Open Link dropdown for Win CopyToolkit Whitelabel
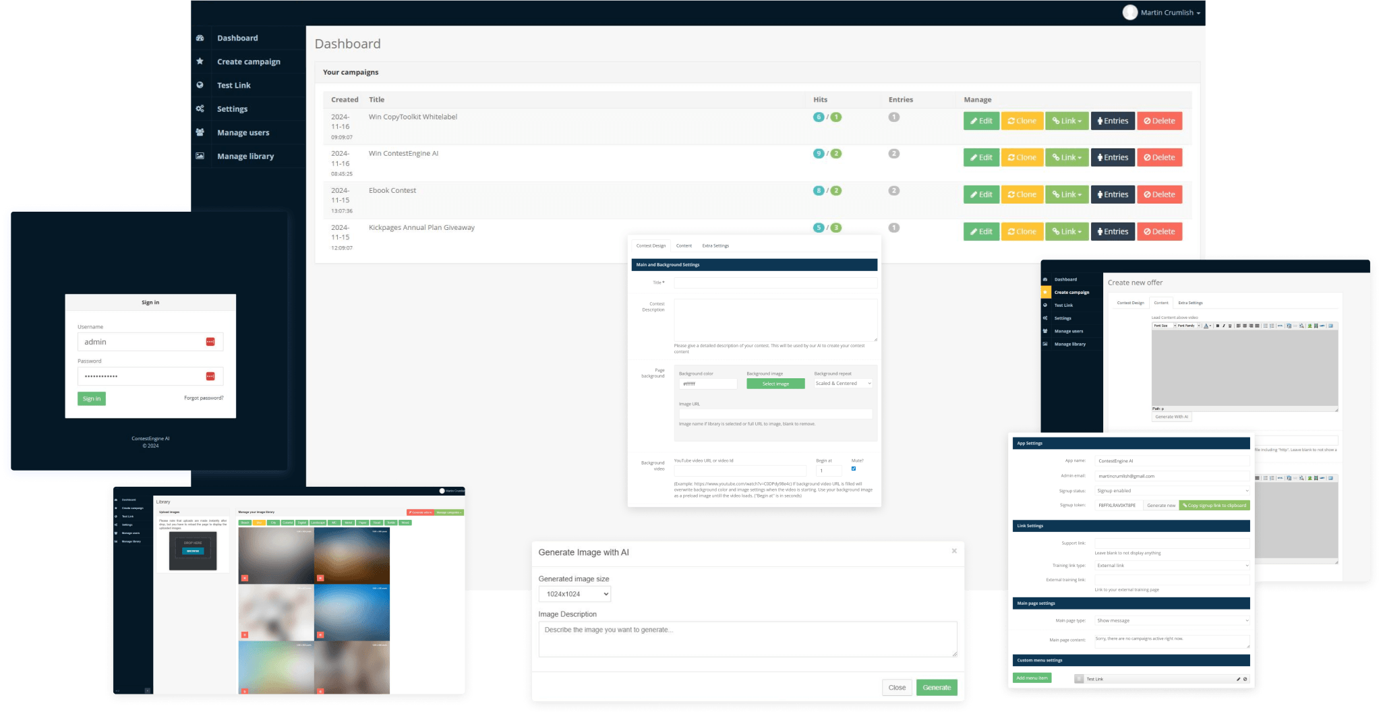Viewport: 1381px width, 714px height. point(1067,121)
